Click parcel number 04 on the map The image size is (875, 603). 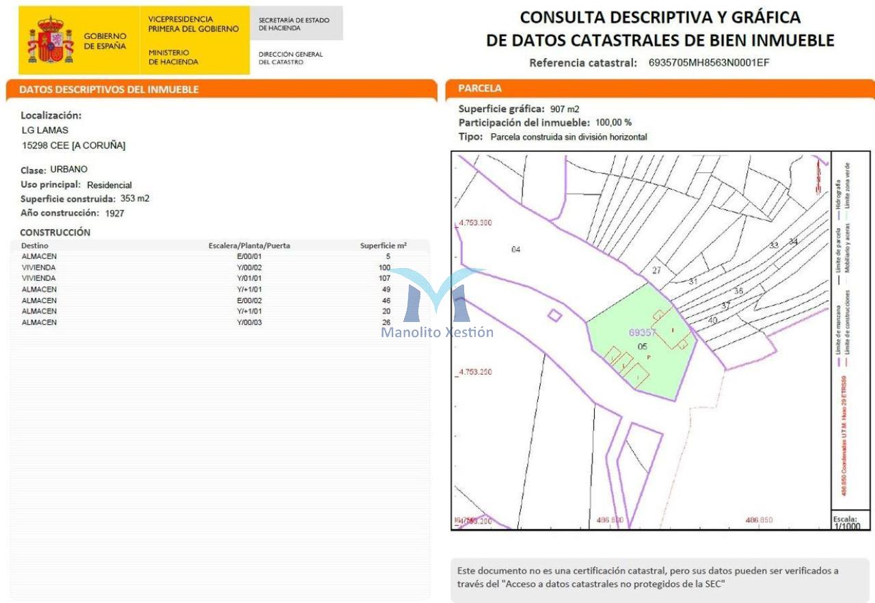point(515,250)
